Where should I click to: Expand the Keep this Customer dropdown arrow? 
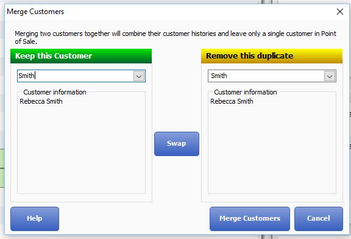pyautogui.click(x=139, y=76)
